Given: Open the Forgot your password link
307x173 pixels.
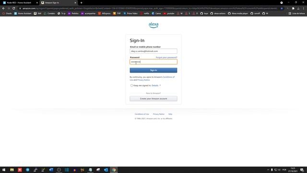Looking at the screenshot, I should pos(166,58).
